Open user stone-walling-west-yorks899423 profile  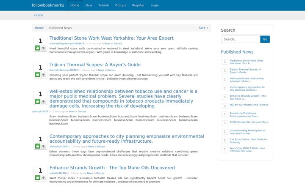tap(67, 43)
